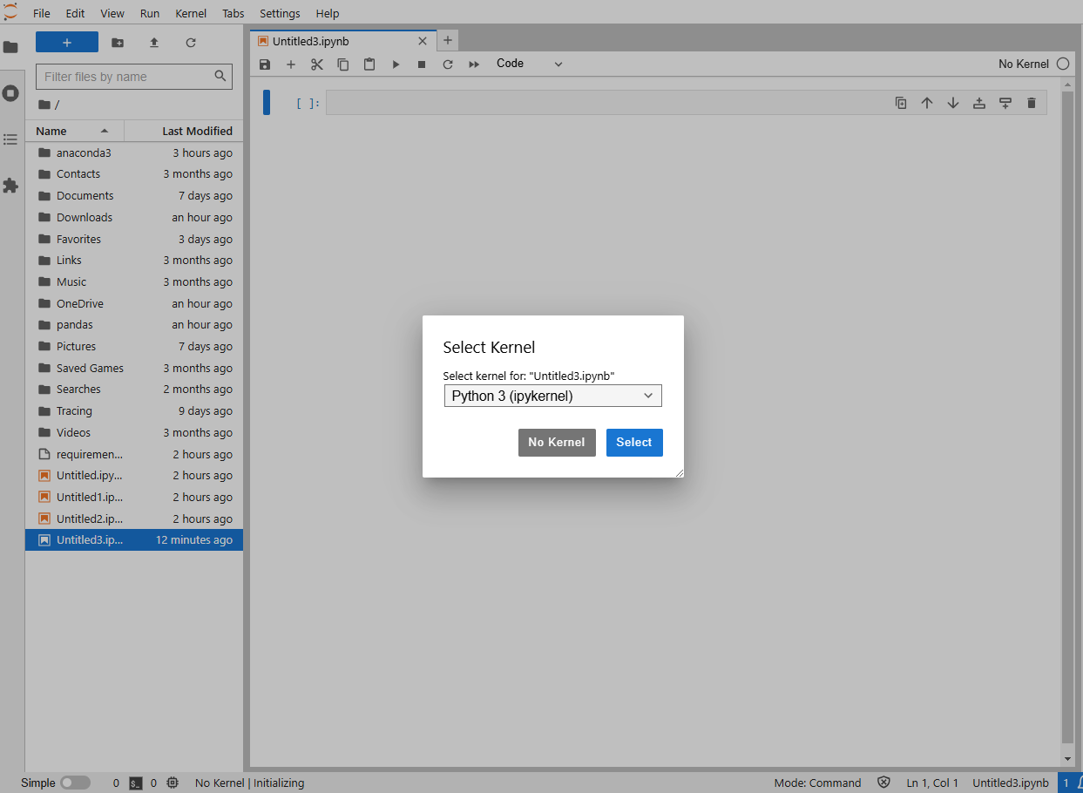The width and height of the screenshot is (1083, 793).
Task: Delete the cell with trash icon
Action: tap(1032, 103)
